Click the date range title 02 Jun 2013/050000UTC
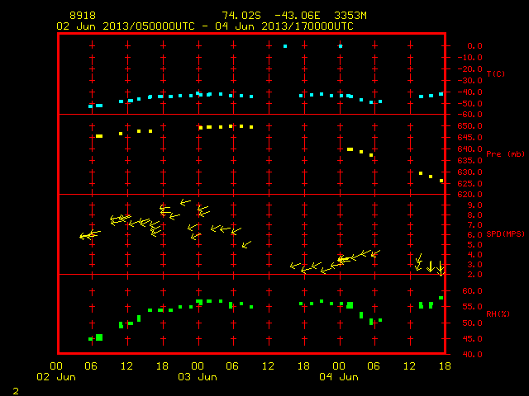529x396 pixels. pos(126,26)
